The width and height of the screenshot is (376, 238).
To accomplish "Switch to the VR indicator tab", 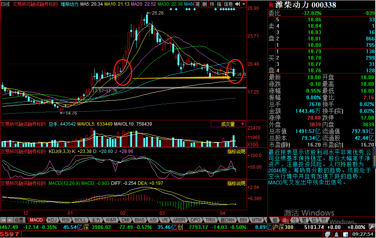I will (x=164, y=220).
